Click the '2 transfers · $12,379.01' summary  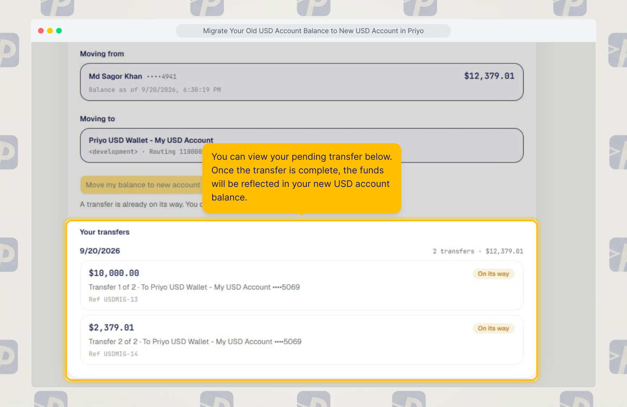[478, 251]
